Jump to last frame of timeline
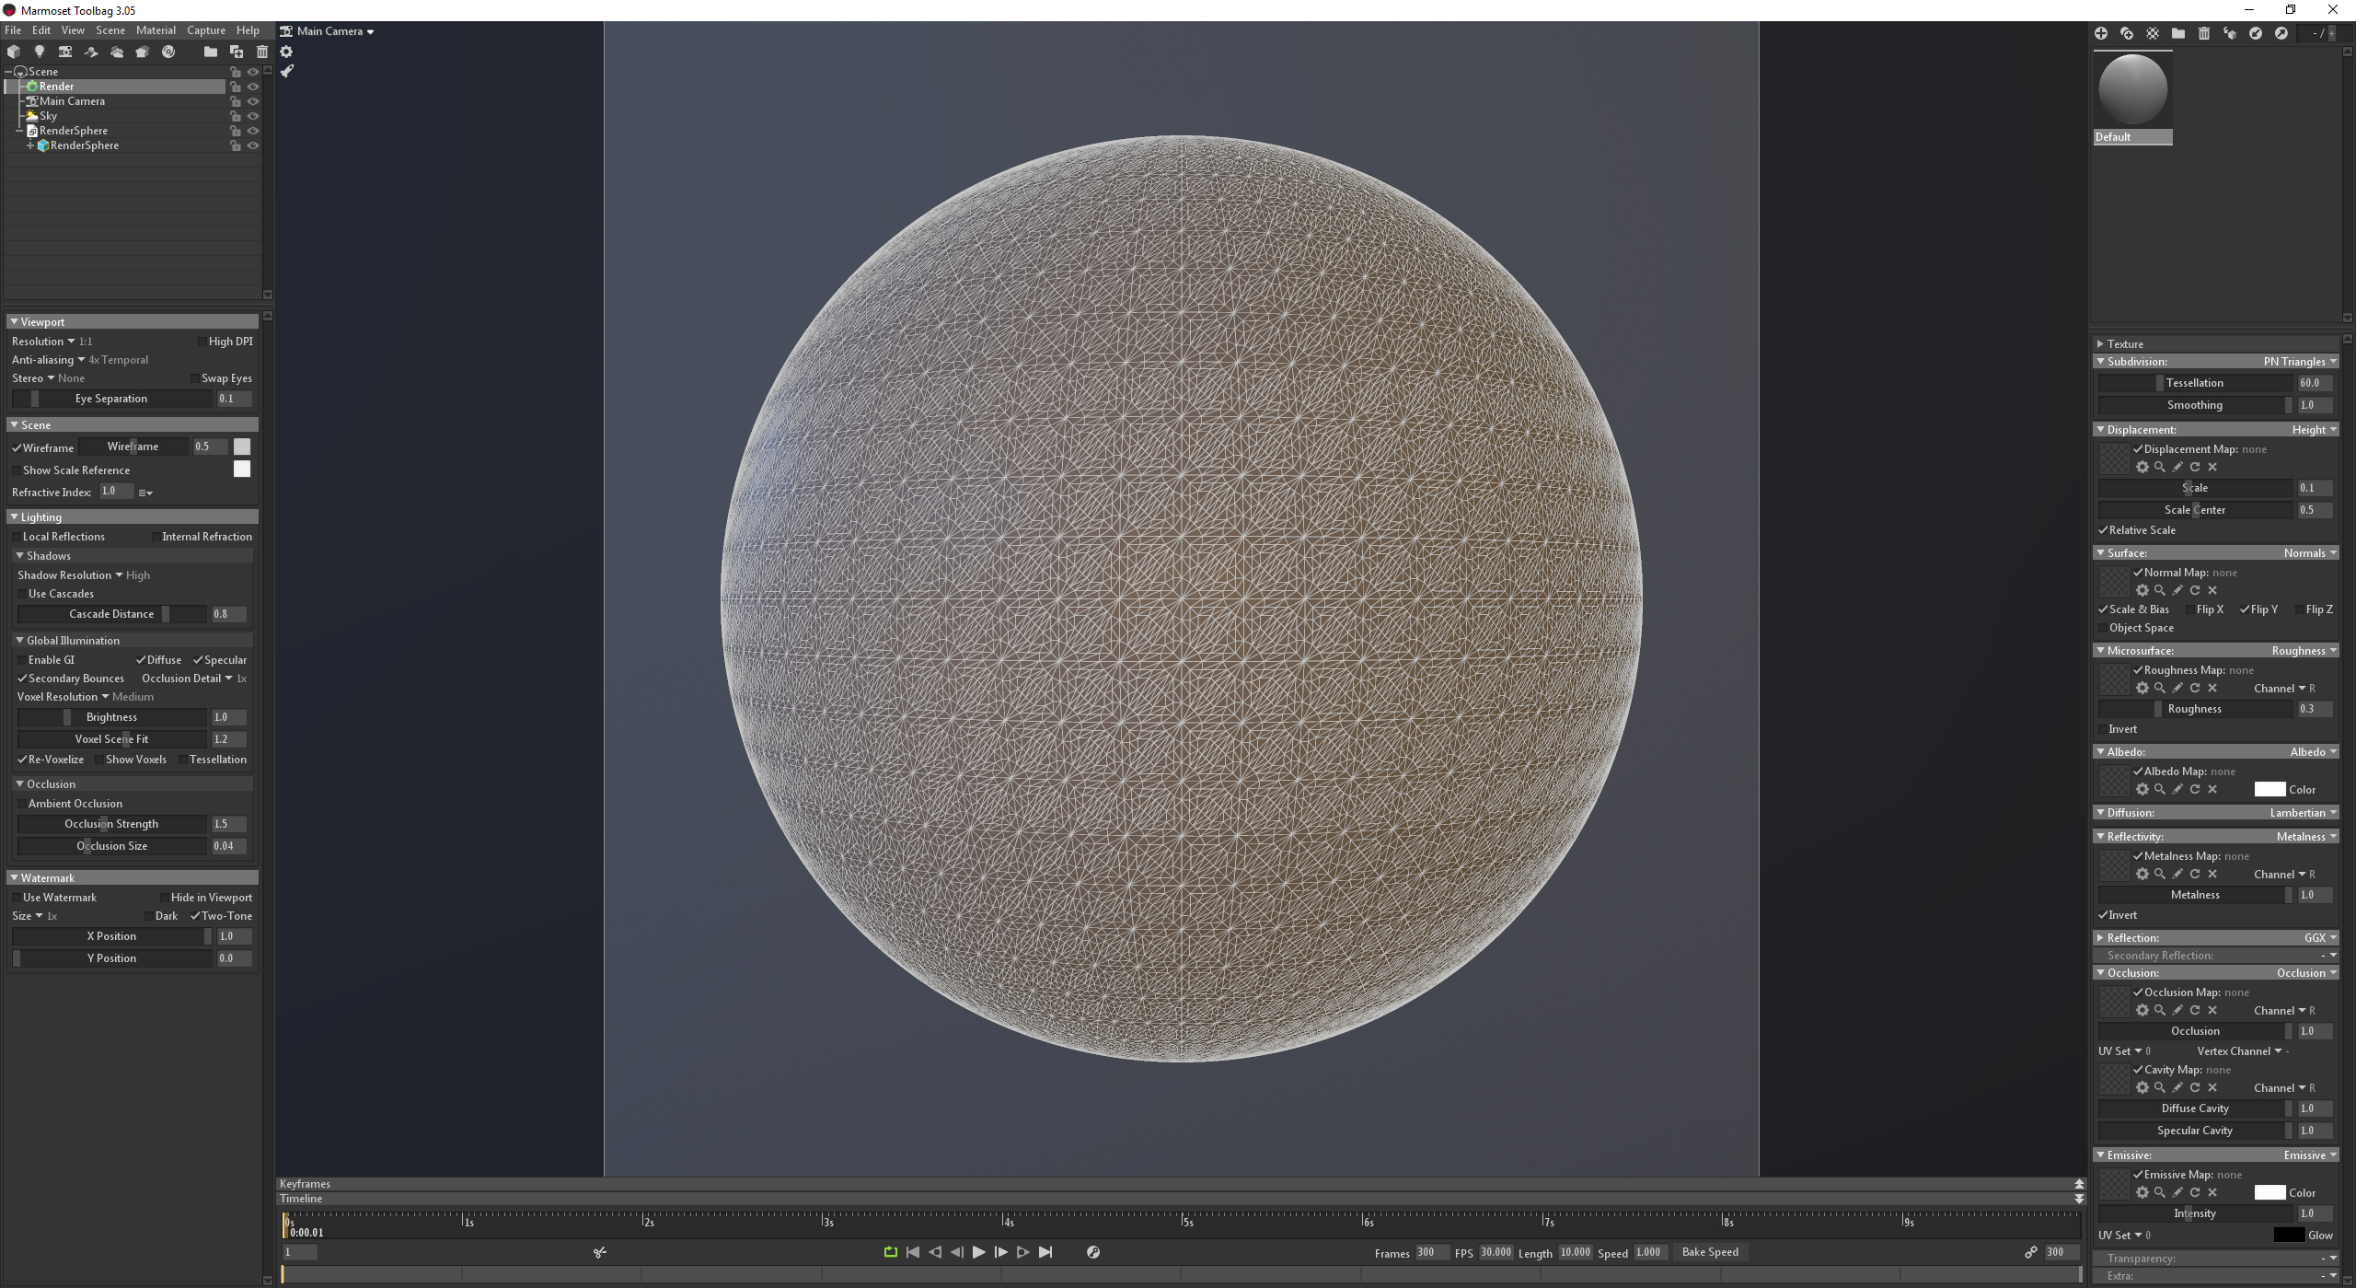Viewport: 2356px width, 1288px height. coord(1045,1252)
